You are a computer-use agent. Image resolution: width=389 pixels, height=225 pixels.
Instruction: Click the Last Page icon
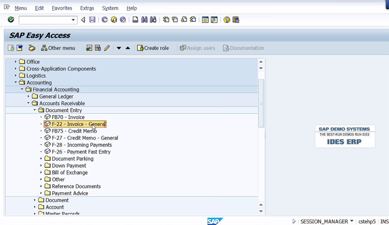[x=193, y=19]
